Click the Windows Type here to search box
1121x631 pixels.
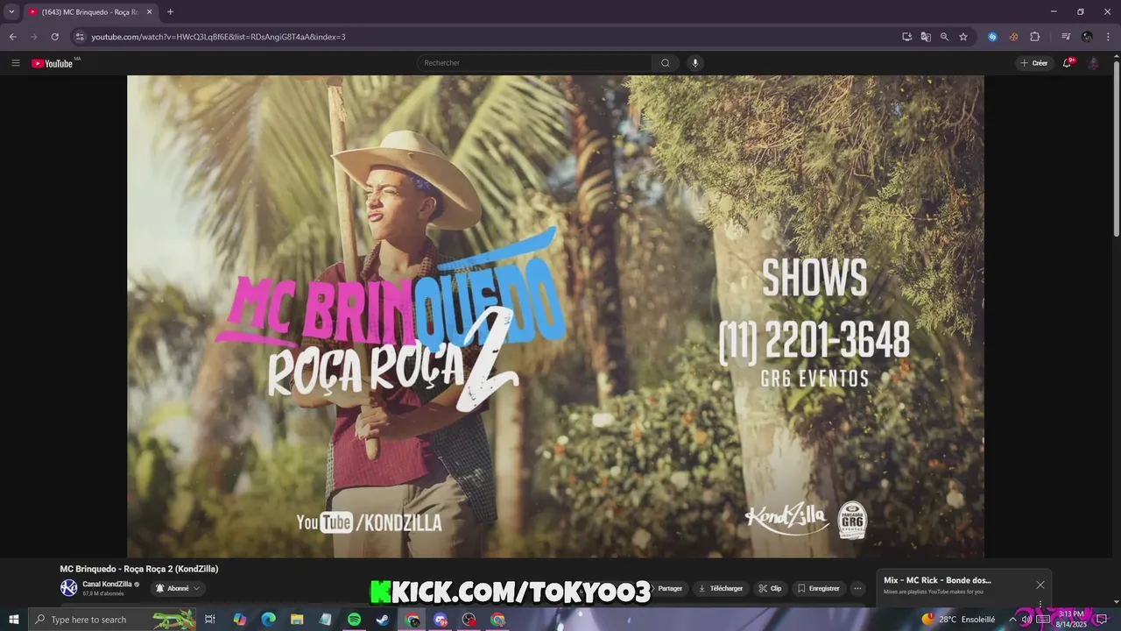(112, 620)
